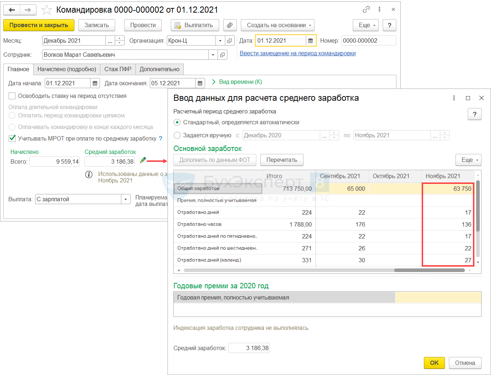This screenshot has height=375, width=491.
Task: Open the Начислено (подробно) tab
Action: click(67, 69)
